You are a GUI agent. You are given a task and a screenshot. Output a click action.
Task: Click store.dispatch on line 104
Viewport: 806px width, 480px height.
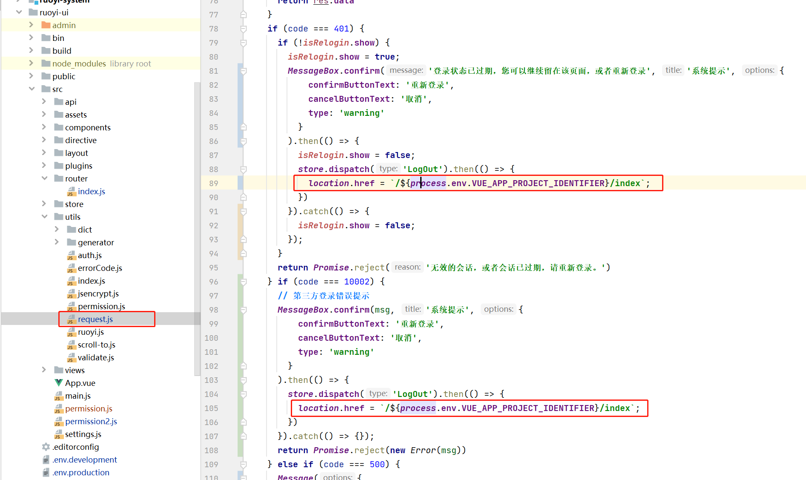[x=324, y=394]
